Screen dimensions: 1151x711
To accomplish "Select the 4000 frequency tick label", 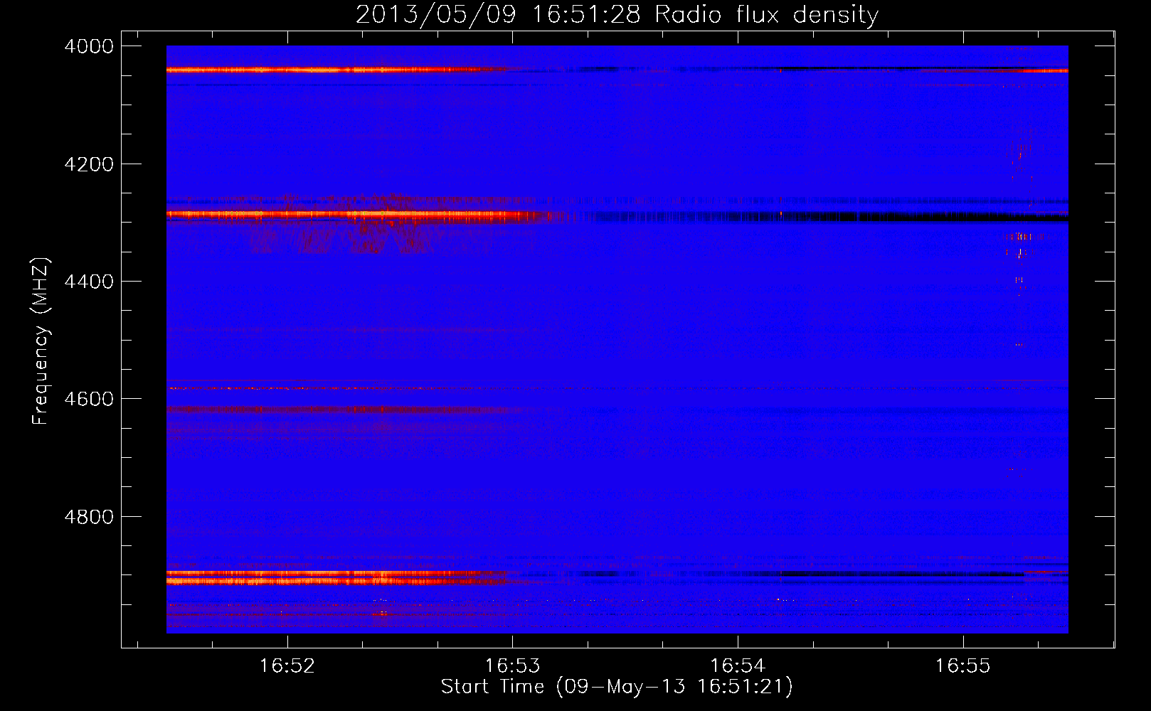I will [89, 46].
